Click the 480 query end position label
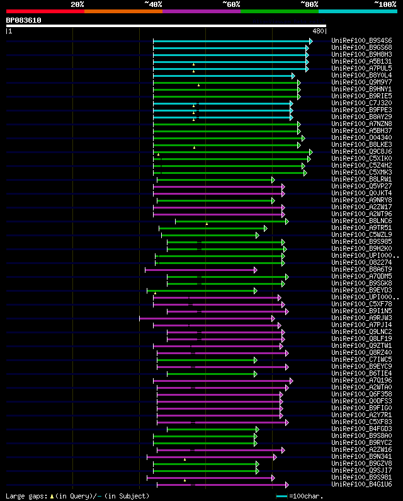 (318, 31)
